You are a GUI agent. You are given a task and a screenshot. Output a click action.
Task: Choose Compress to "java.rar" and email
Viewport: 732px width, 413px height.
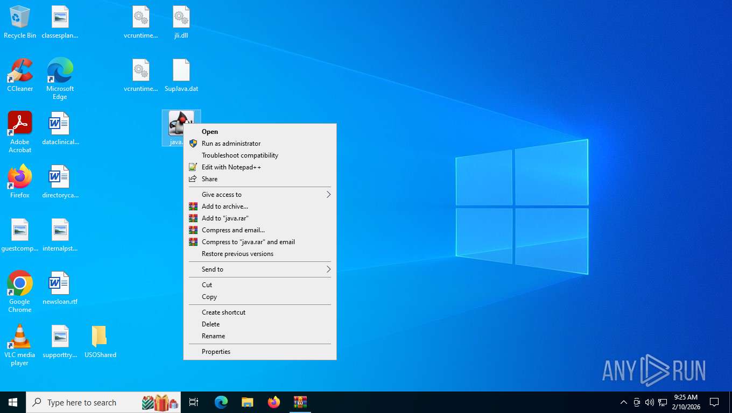tap(260, 242)
